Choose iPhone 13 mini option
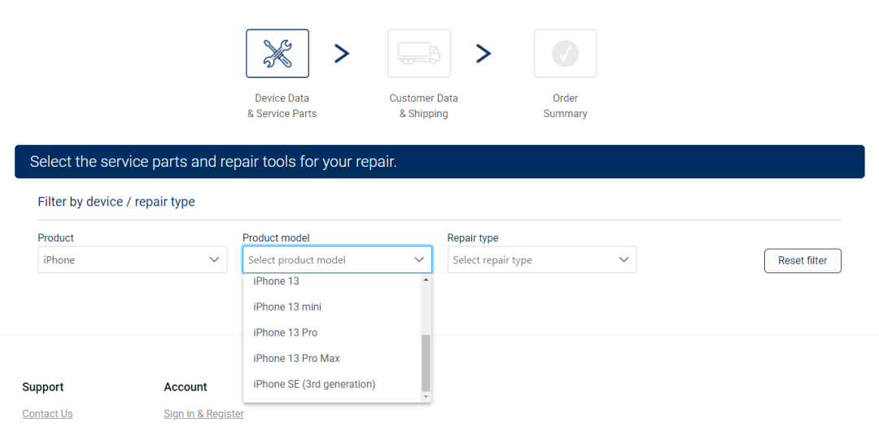This screenshot has height=427, width=879. [287, 307]
